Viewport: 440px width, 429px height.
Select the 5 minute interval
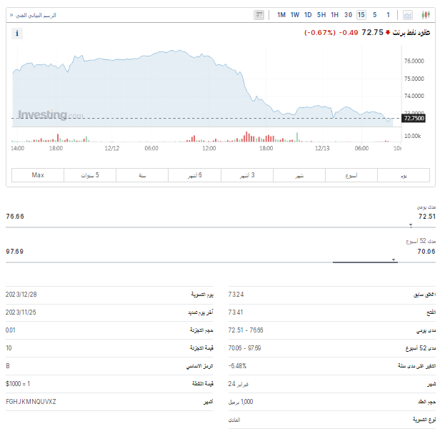(x=375, y=15)
